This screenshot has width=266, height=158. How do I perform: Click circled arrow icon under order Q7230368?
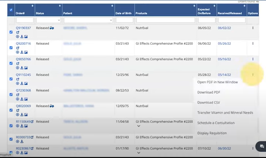point(17,99)
